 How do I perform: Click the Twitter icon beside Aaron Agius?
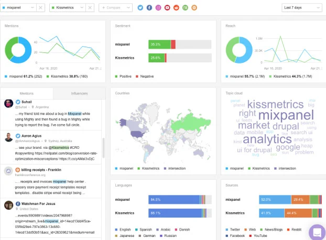18,136
